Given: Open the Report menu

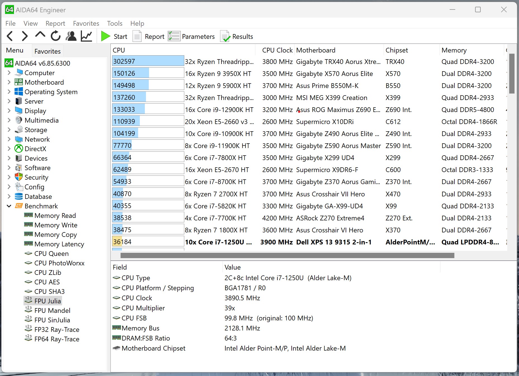Looking at the screenshot, I should click(55, 23).
